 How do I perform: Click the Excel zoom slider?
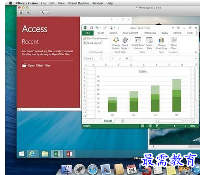174,126
